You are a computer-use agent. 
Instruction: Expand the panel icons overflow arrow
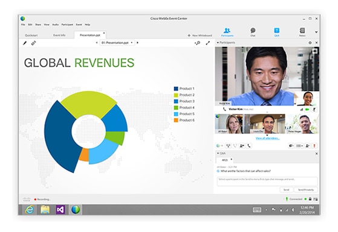(x=316, y=32)
